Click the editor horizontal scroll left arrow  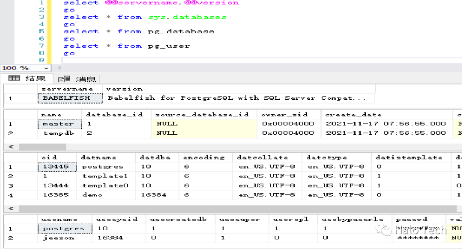pos(59,68)
